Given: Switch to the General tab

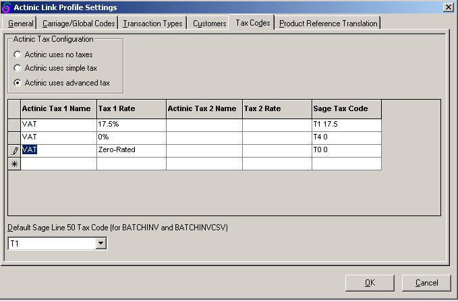Looking at the screenshot, I should (21, 24).
